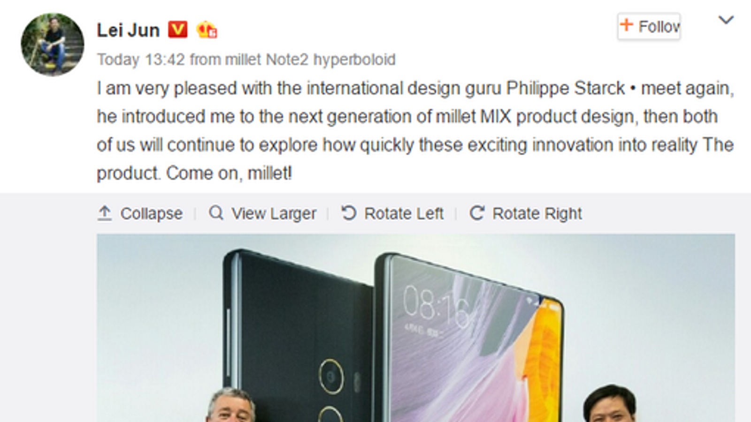751x422 pixels.
Task: Expand the post options chevron menu
Action: [x=726, y=20]
